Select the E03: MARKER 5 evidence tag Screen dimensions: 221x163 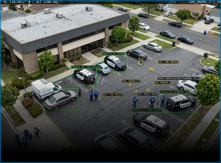(x=163, y=83)
